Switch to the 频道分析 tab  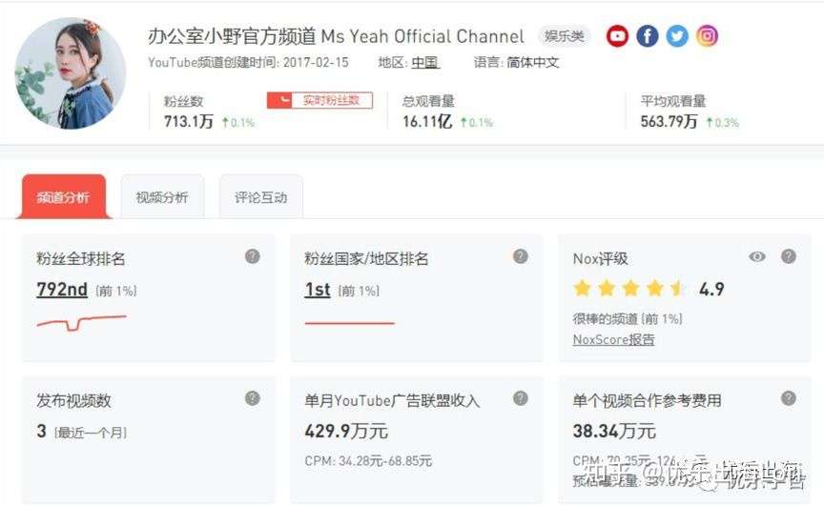click(x=64, y=196)
